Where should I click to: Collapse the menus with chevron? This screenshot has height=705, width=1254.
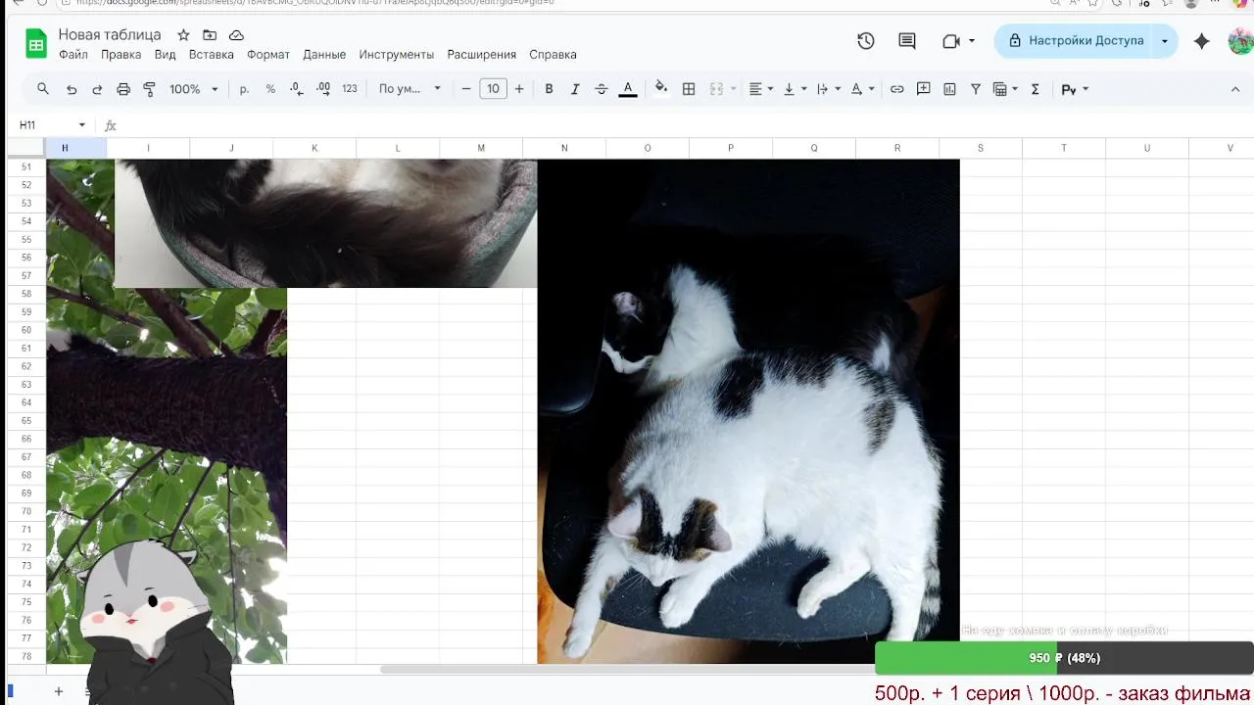click(x=1235, y=89)
